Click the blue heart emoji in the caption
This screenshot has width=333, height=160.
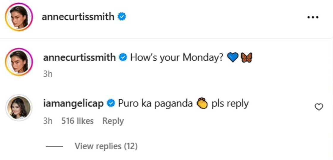pyautogui.click(x=233, y=58)
